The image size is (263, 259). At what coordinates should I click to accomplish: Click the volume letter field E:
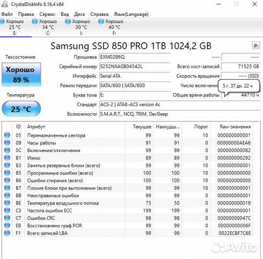[135, 95]
